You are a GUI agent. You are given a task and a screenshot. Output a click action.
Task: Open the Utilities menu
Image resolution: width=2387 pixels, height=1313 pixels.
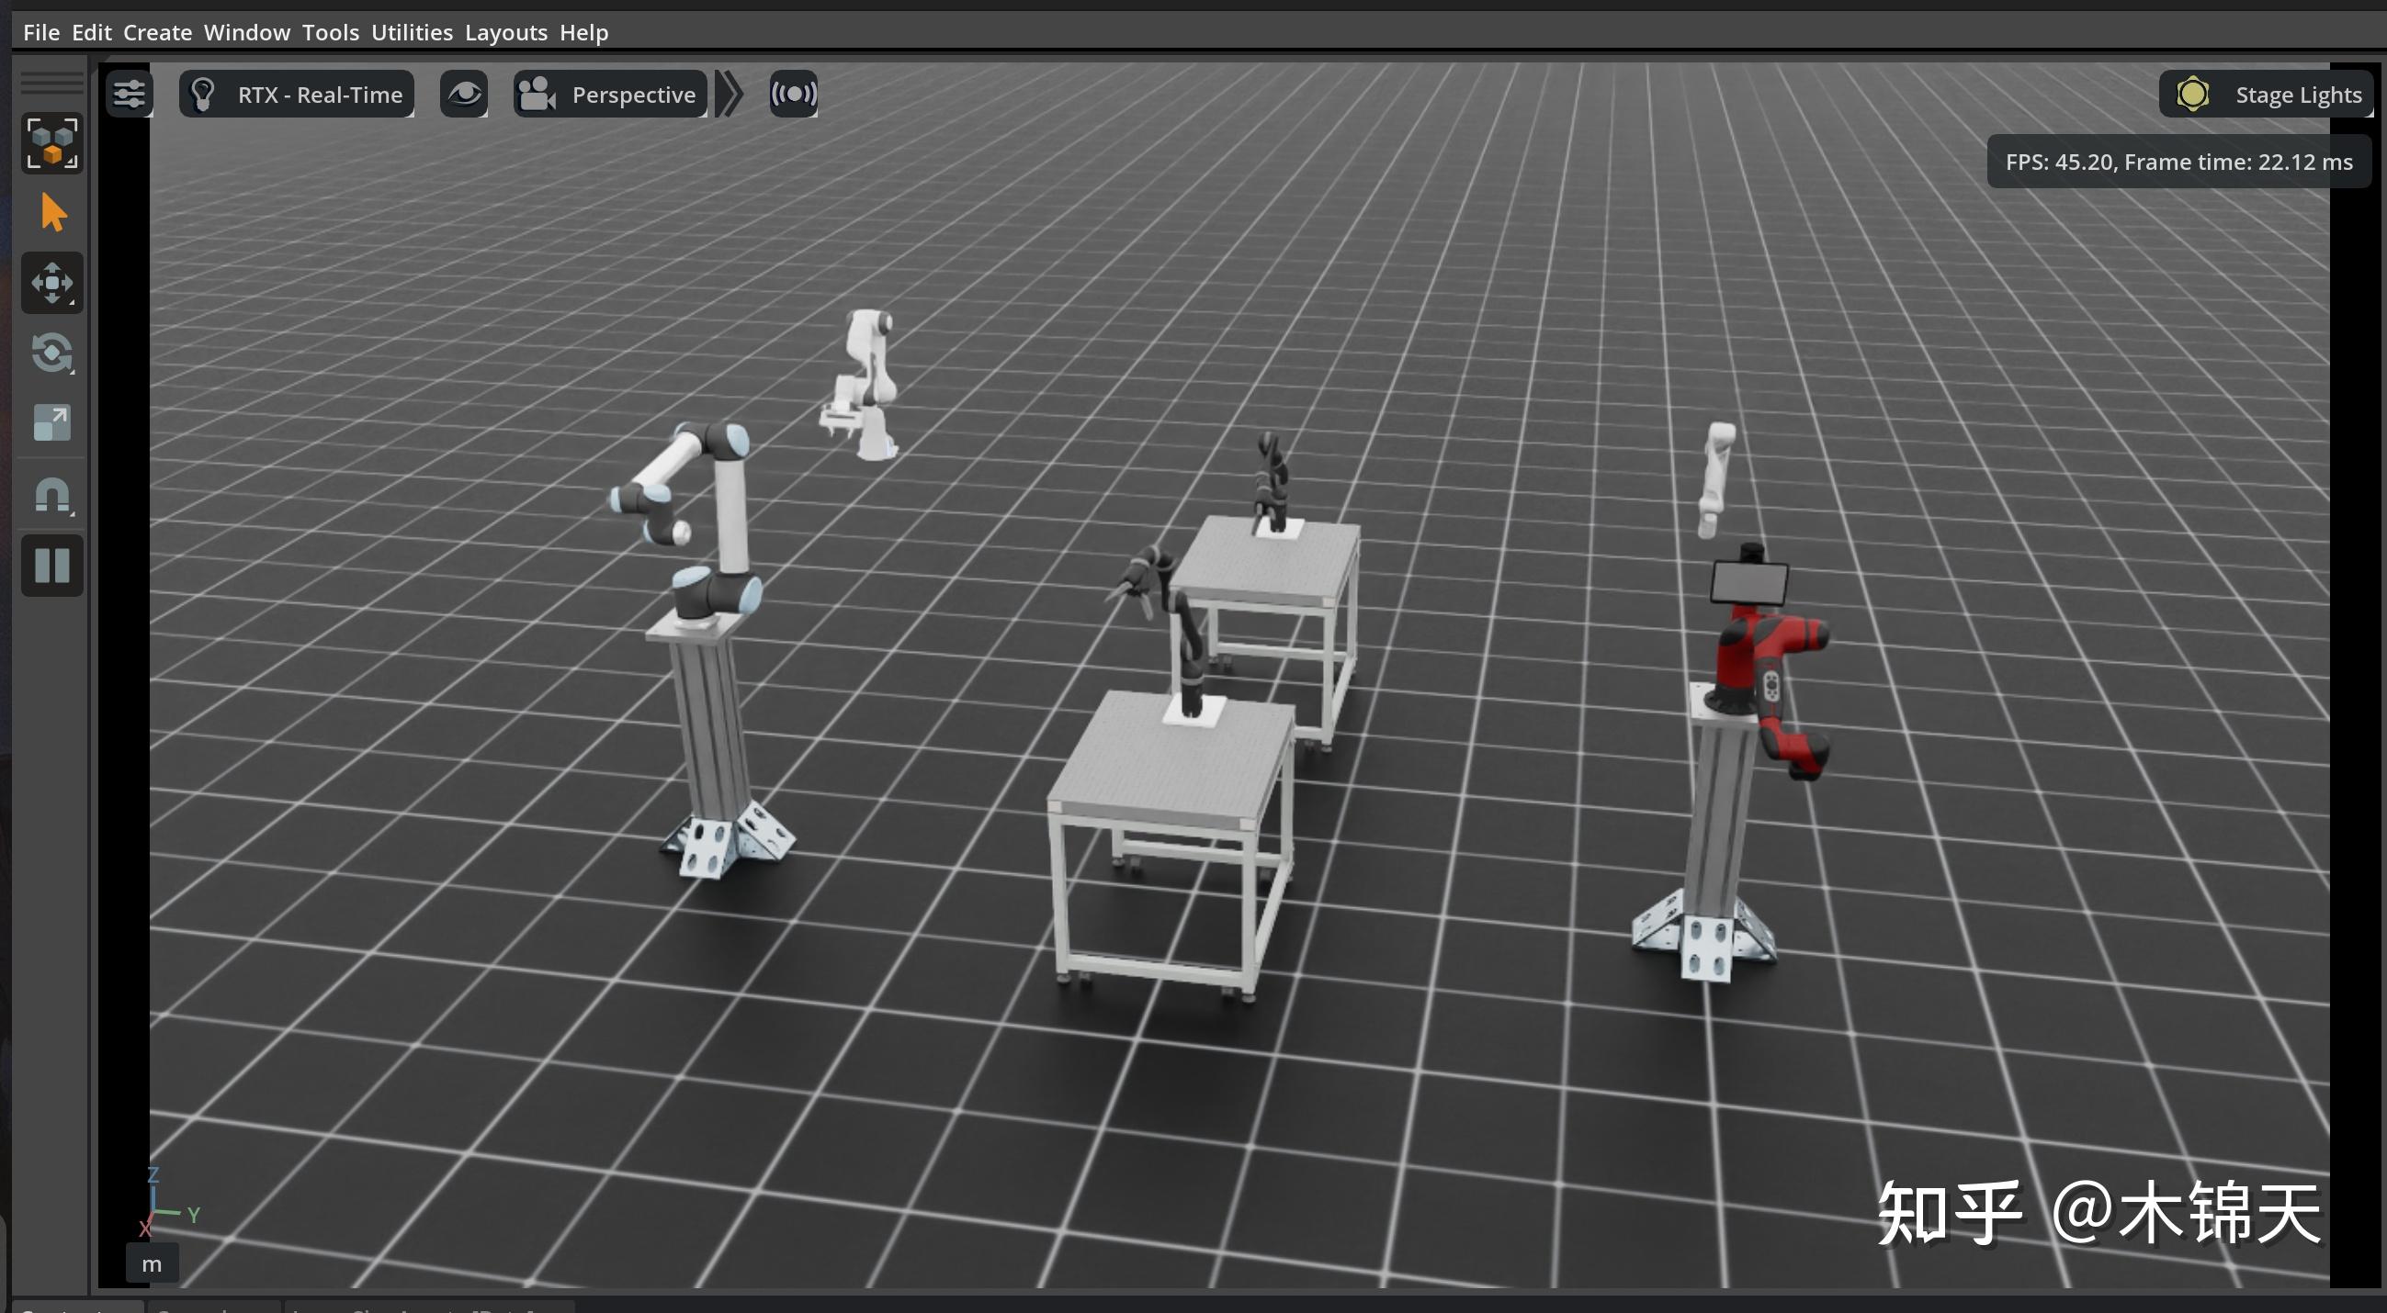(412, 31)
